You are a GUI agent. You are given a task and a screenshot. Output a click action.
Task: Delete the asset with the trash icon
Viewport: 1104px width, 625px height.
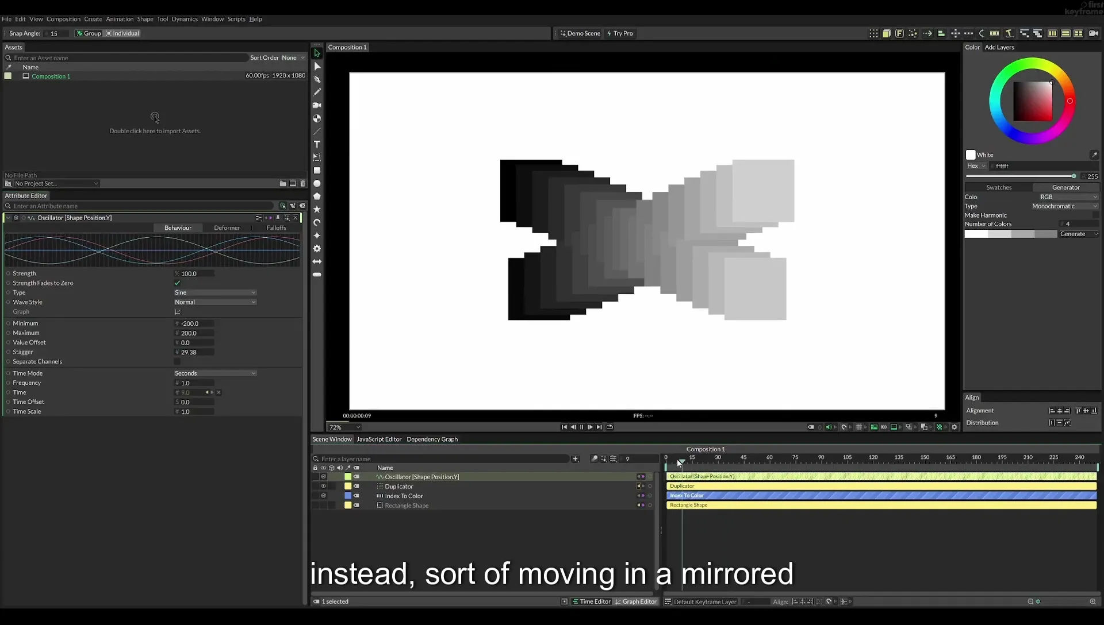(303, 184)
